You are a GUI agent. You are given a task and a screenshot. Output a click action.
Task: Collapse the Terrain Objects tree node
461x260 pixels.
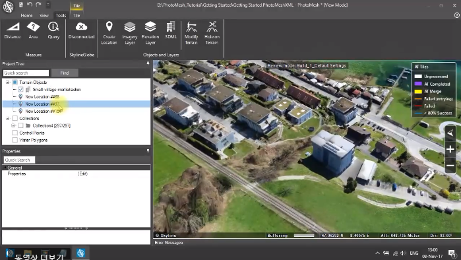pos(8,82)
